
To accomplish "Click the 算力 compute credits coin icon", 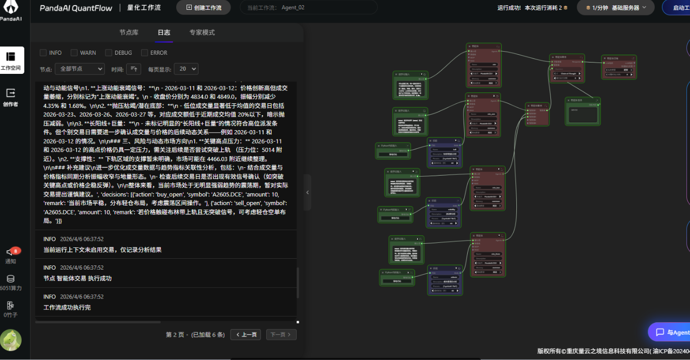I will pos(10,279).
